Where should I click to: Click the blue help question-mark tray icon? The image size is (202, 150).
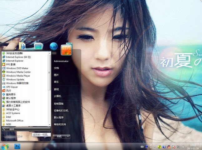[146, 146]
